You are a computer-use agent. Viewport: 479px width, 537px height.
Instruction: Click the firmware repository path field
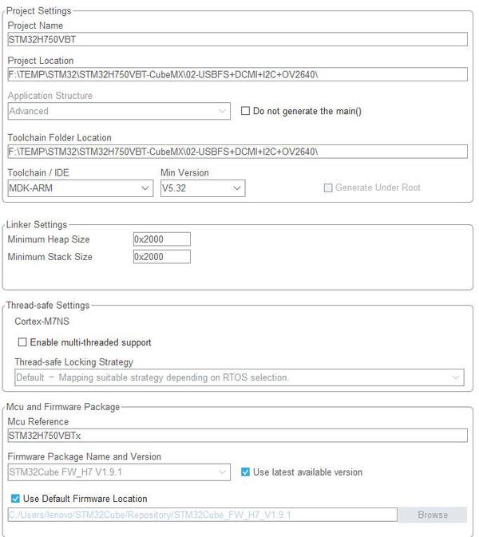pyautogui.click(x=202, y=515)
